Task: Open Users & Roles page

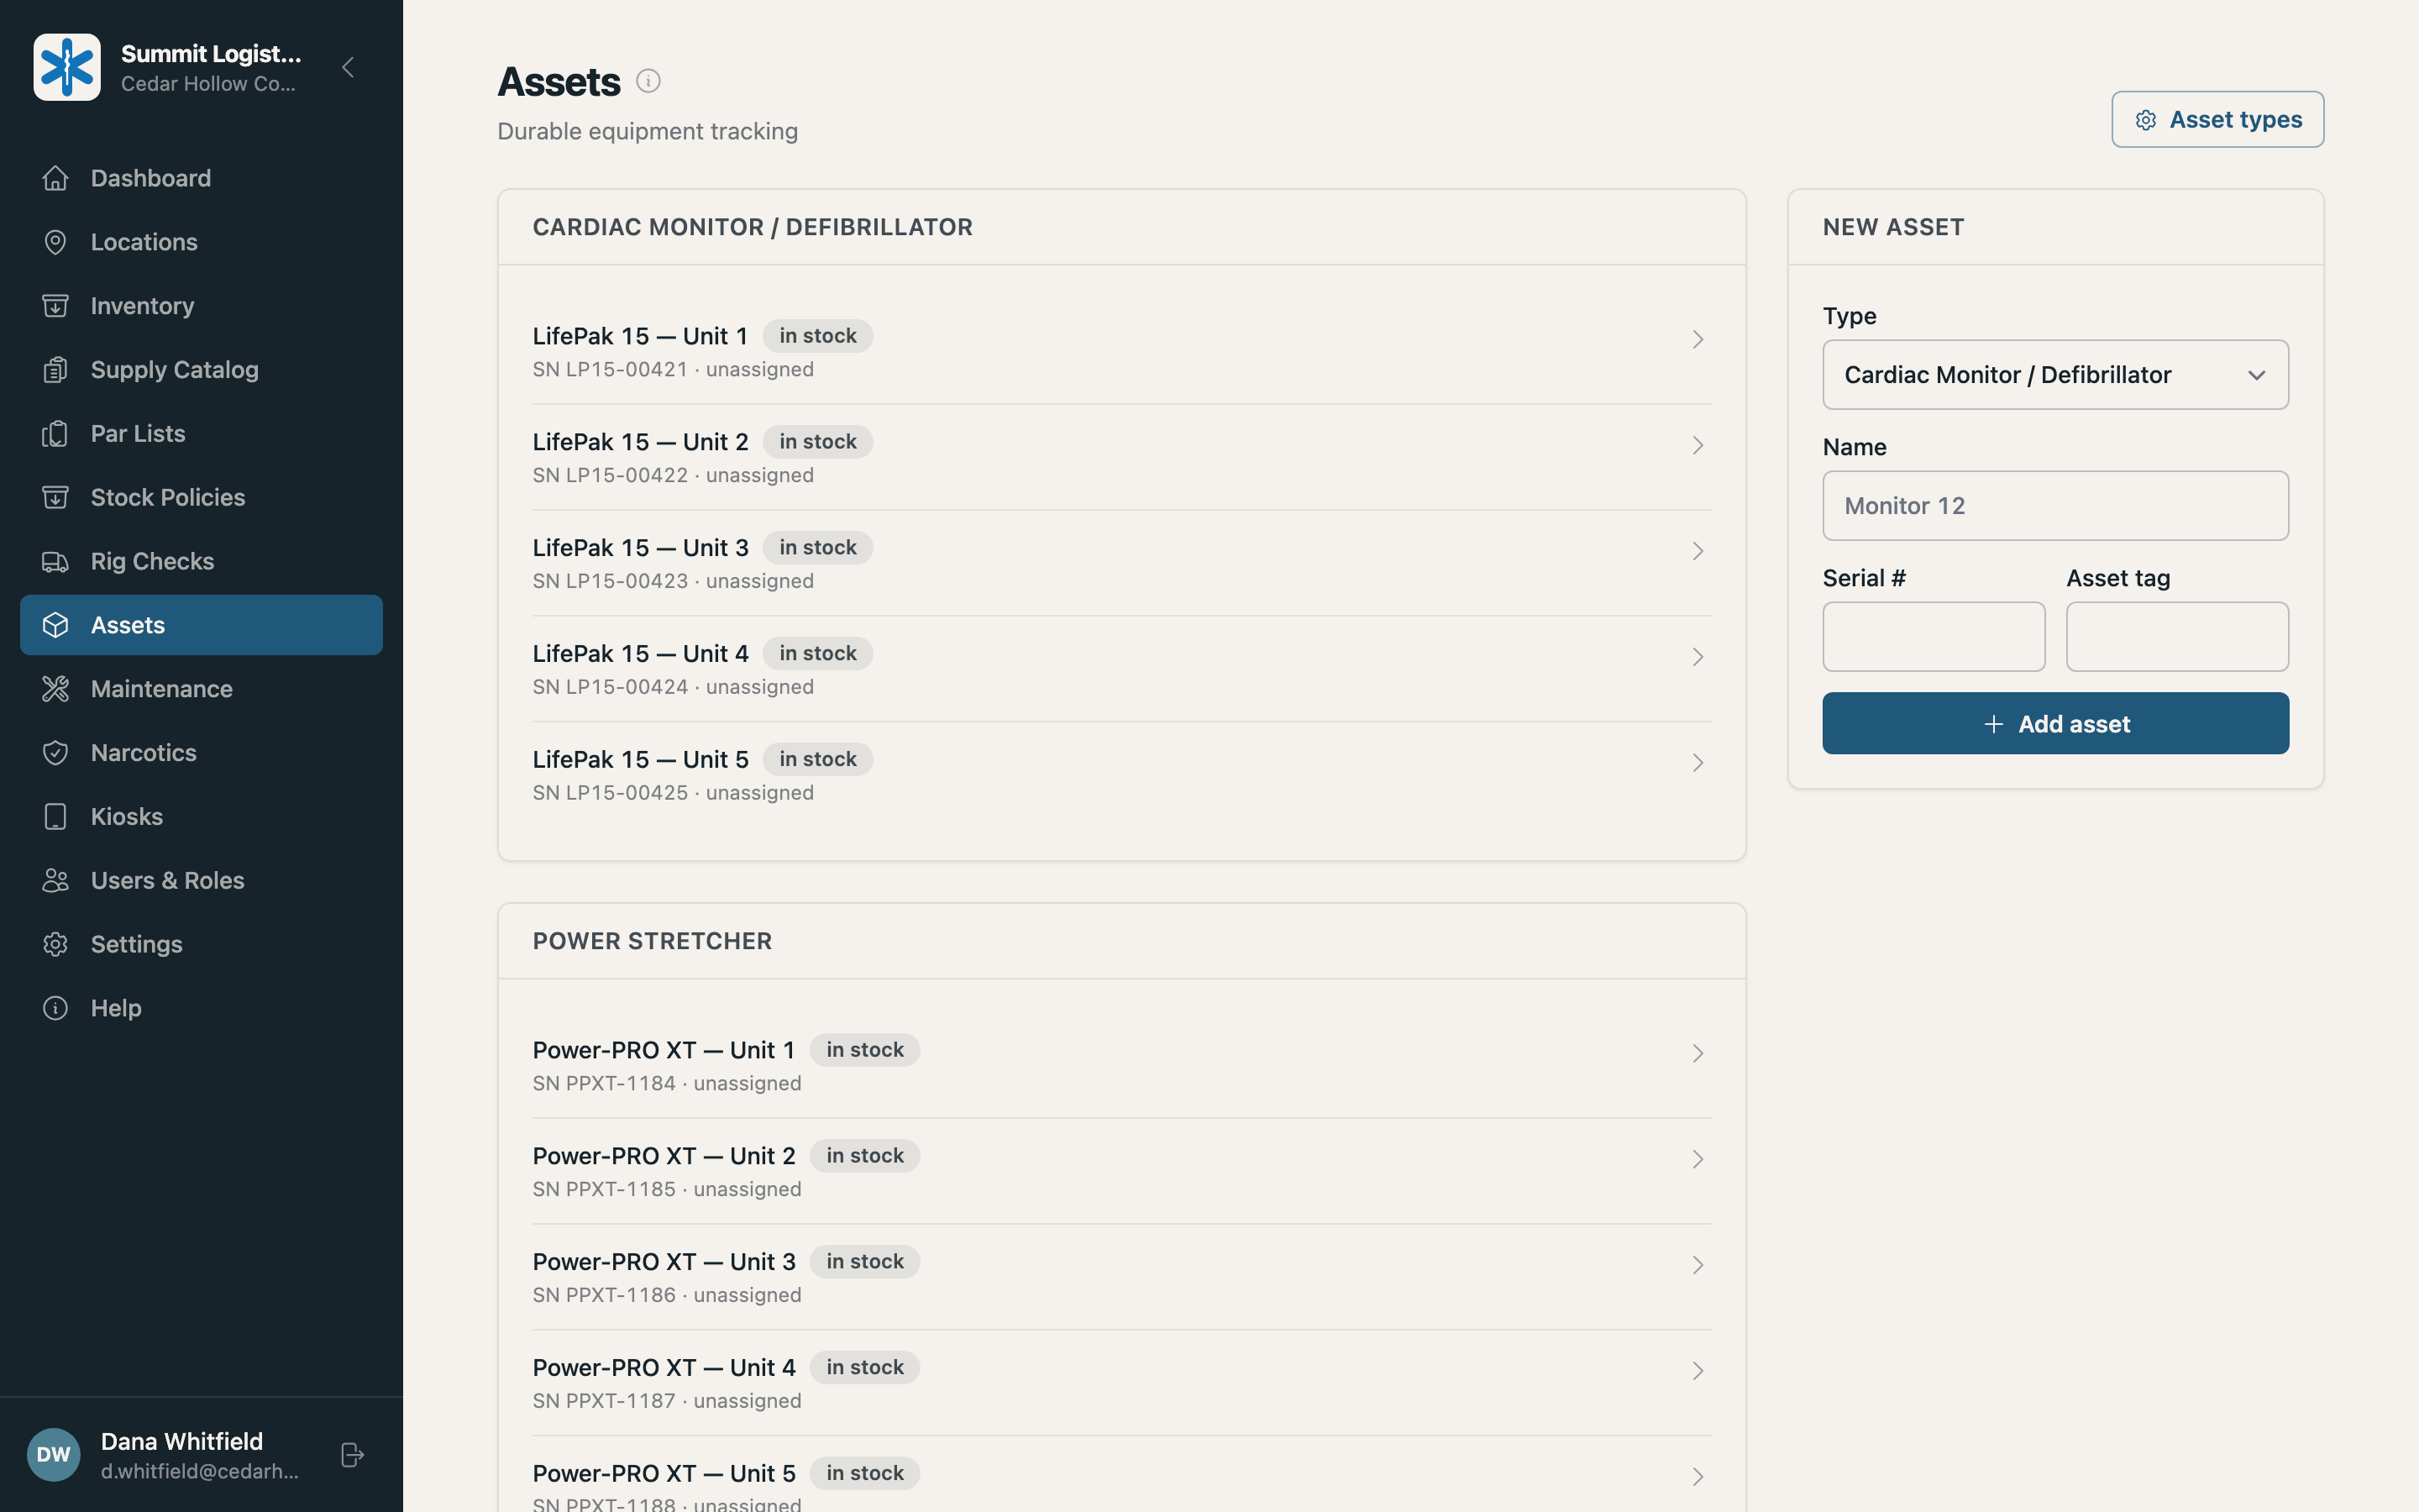Action: (x=201, y=880)
